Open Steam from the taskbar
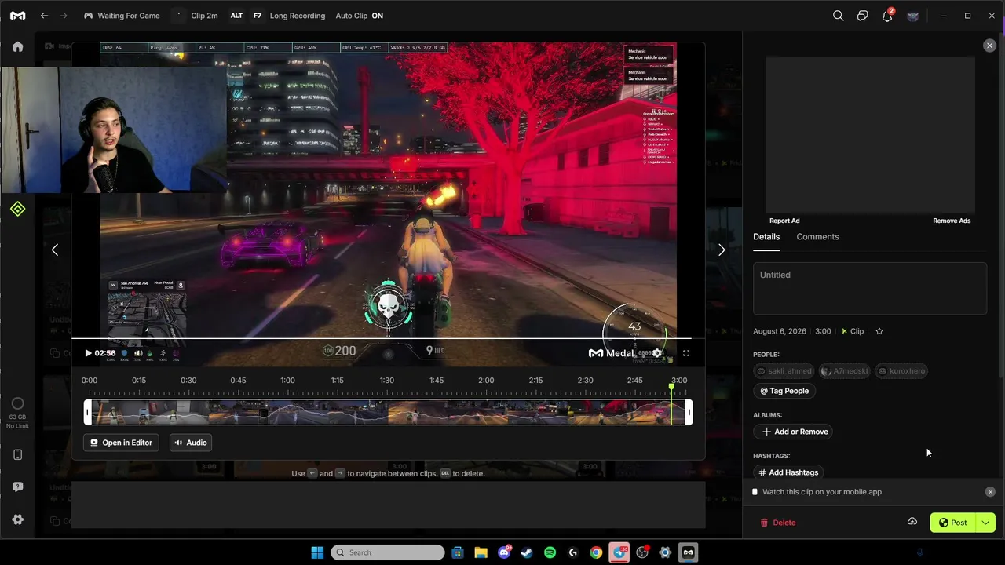The height and width of the screenshot is (565, 1005). pyautogui.click(x=527, y=552)
